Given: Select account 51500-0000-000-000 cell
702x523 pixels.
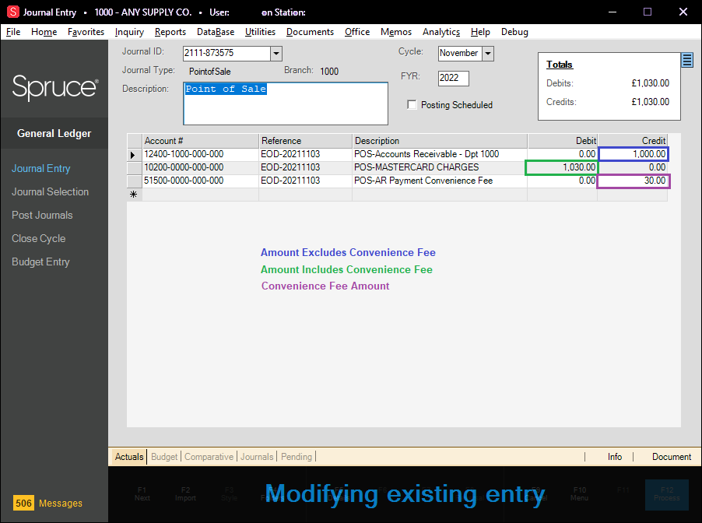Looking at the screenshot, I should tap(201, 181).
